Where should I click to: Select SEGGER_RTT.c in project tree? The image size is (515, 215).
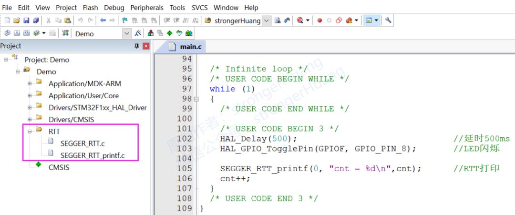pyautogui.click(x=83, y=143)
